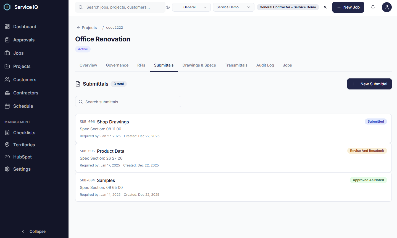Click the submittals search magnifier icon
This screenshot has width=397, height=238.
coord(81,102)
